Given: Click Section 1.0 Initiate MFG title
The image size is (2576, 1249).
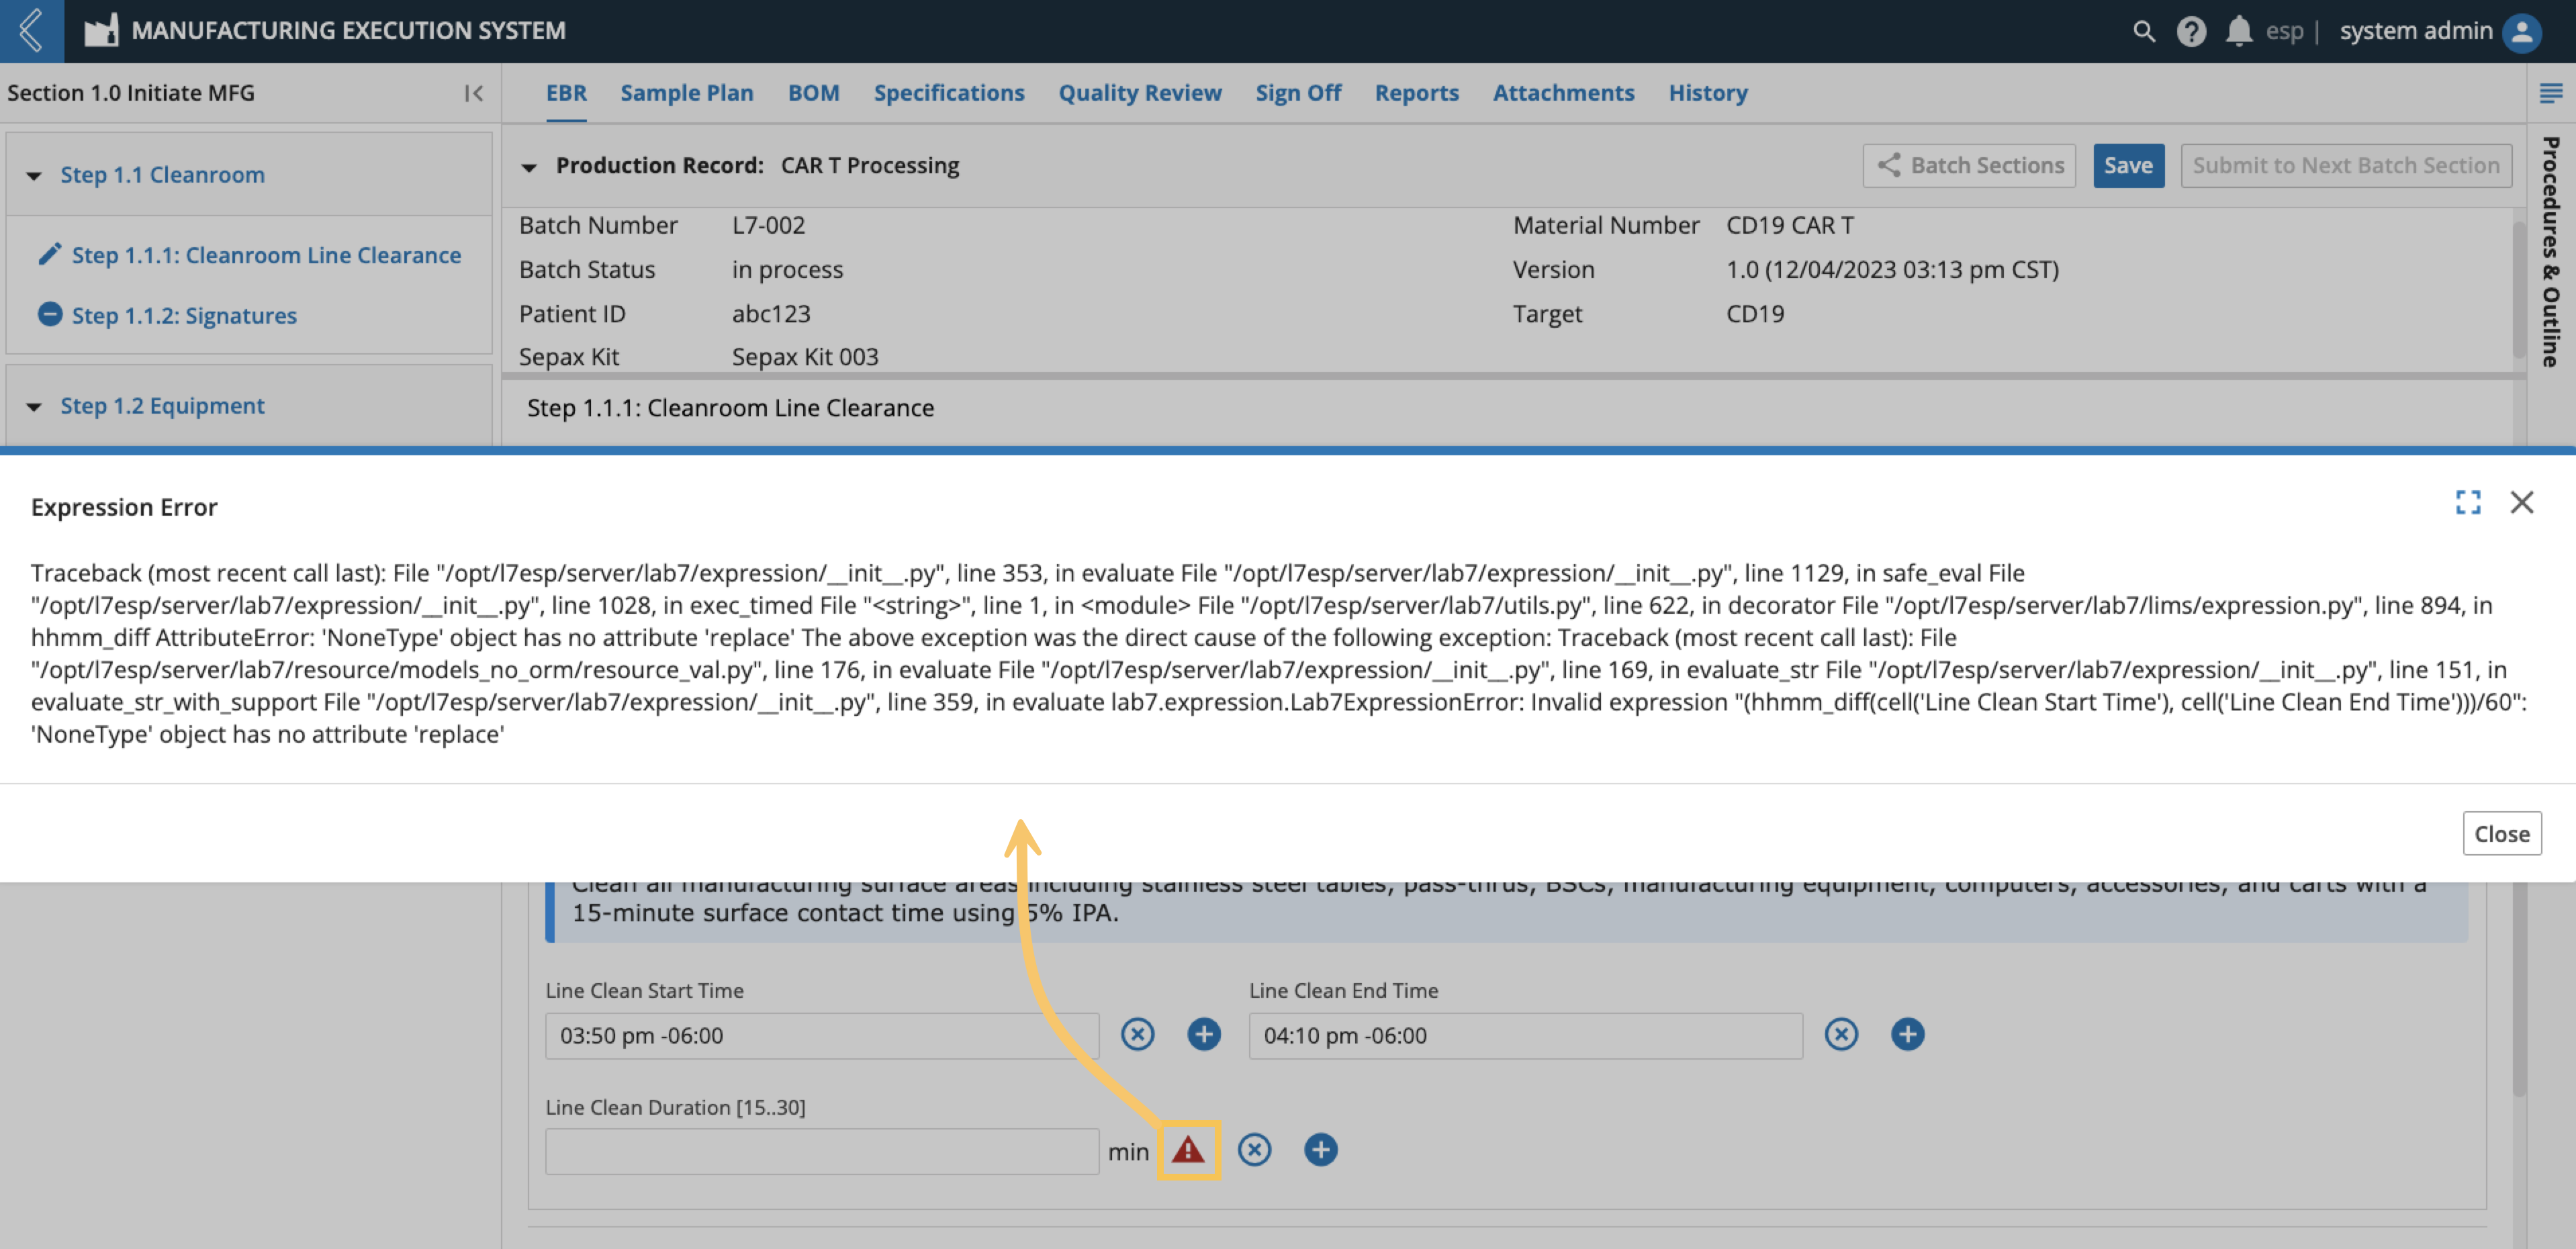Looking at the screenshot, I should click(131, 93).
